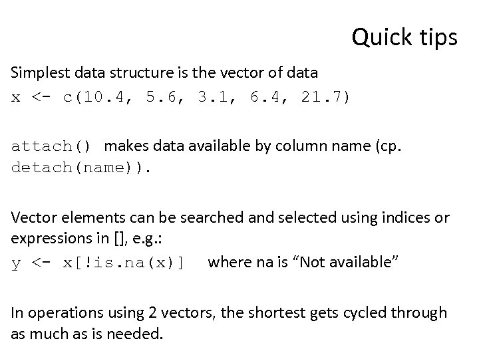Image resolution: width=479 pixels, height=359 pixels.
Task: Click the "Quick tips" slide title
Action: [x=404, y=38]
